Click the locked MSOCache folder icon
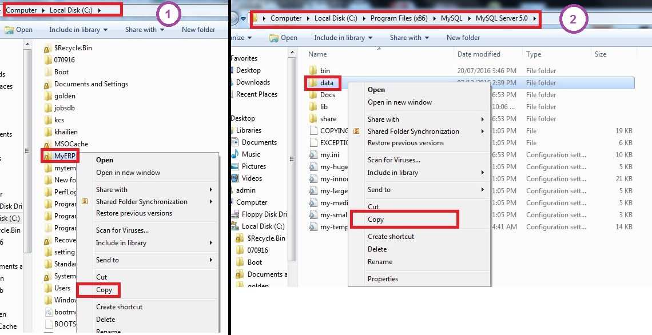The width and height of the screenshot is (652, 335). (x=48, y=144)
